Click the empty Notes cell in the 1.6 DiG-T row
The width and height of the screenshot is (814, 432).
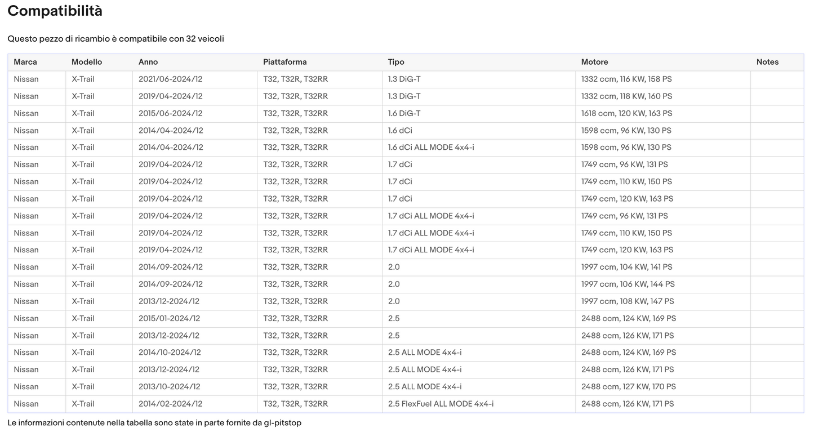(x=777, y=113)
